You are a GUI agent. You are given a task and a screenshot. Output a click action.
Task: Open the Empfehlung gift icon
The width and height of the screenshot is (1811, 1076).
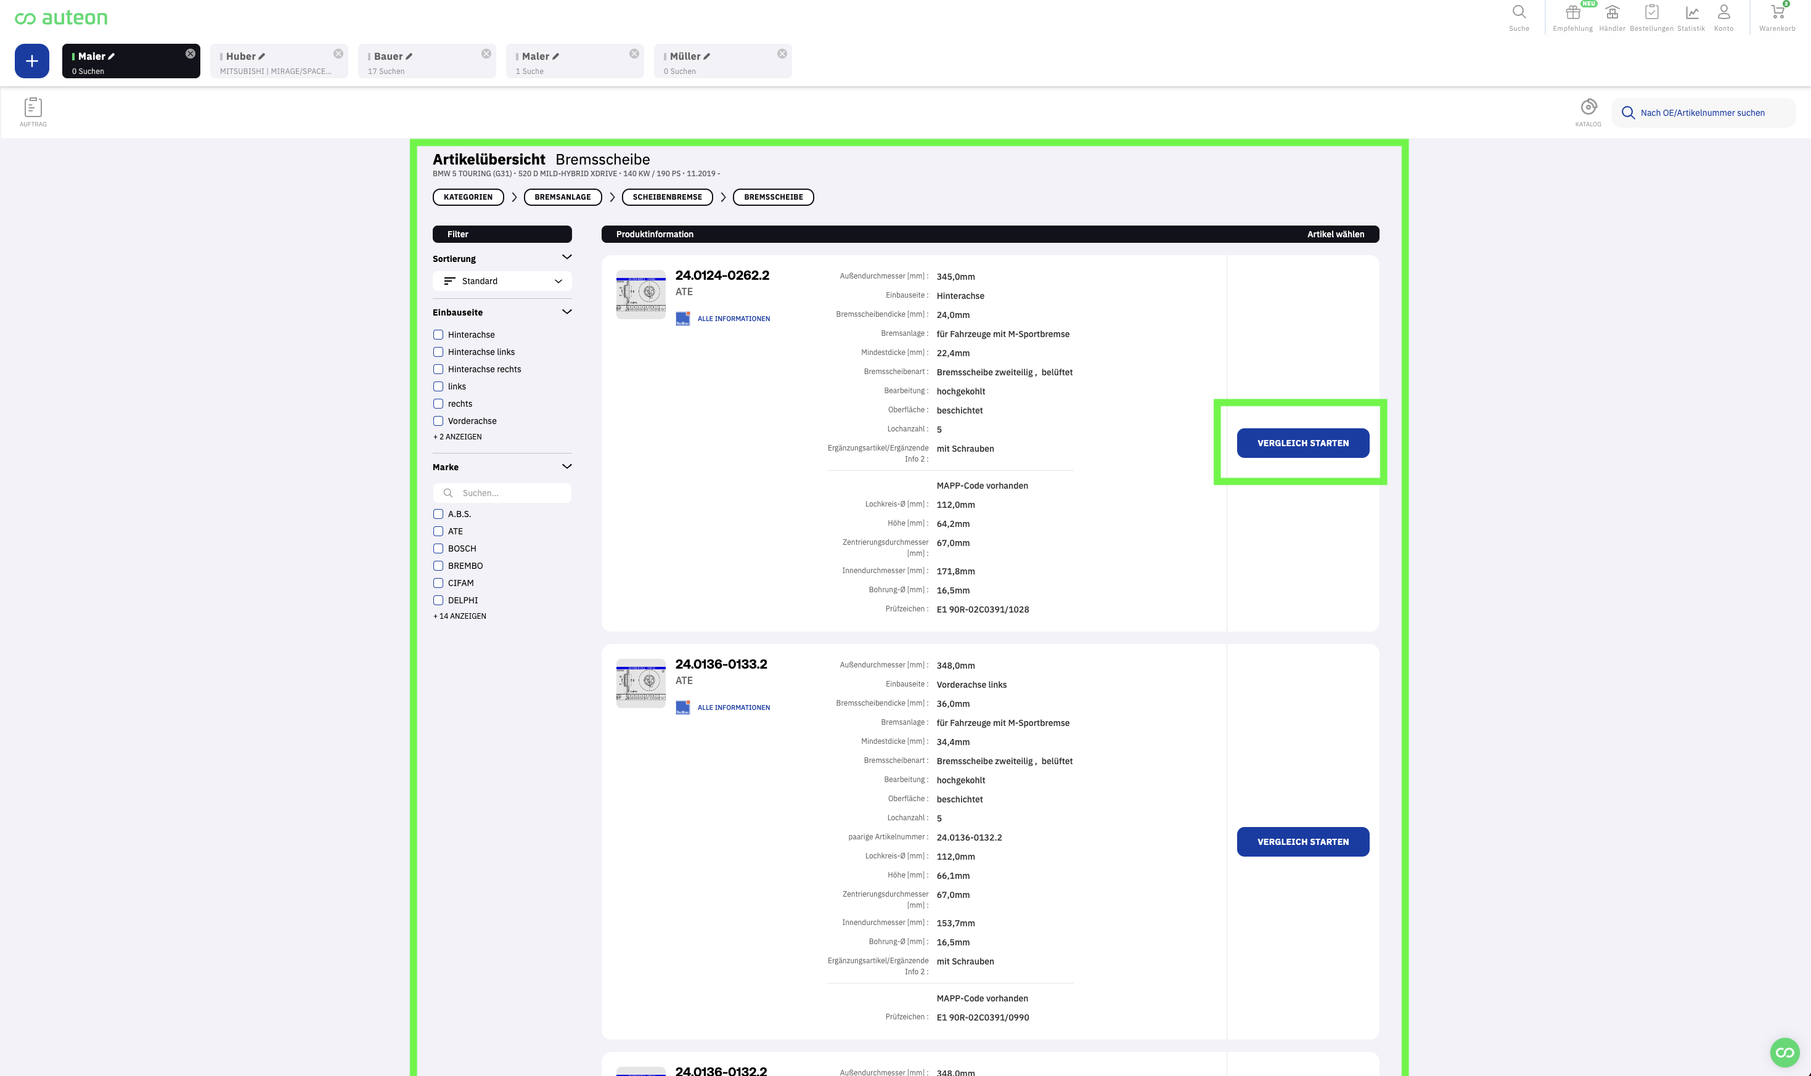point(1572,14)
